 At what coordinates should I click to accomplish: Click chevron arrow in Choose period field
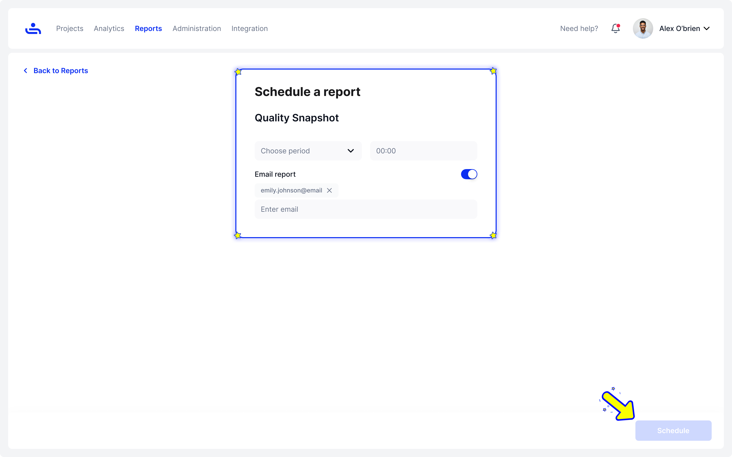(350, 151)
